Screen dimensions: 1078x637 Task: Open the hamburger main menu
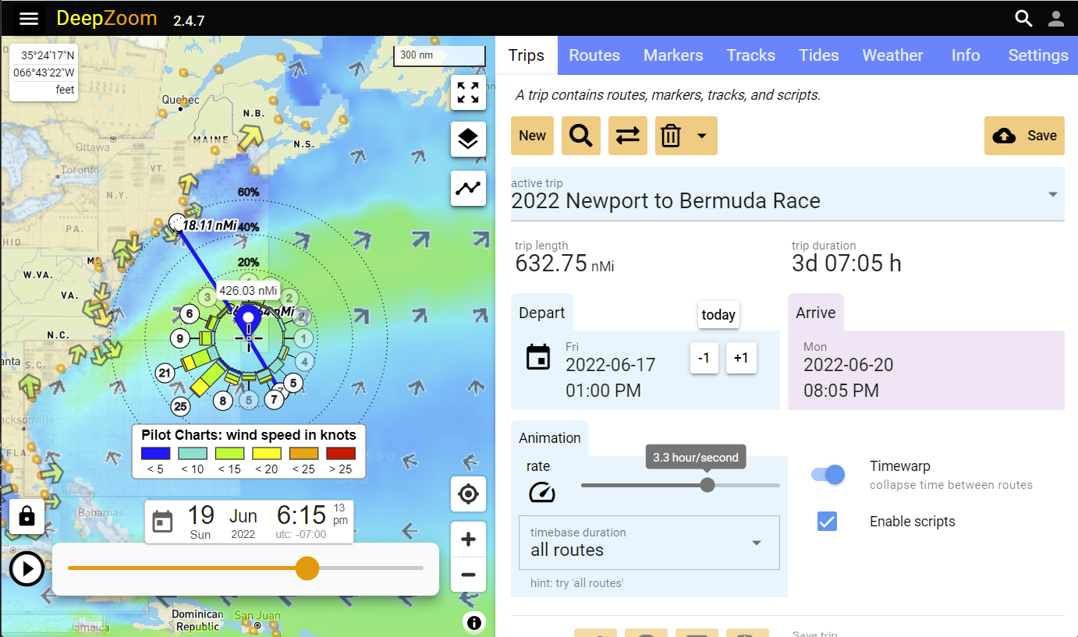coord(29,19)
